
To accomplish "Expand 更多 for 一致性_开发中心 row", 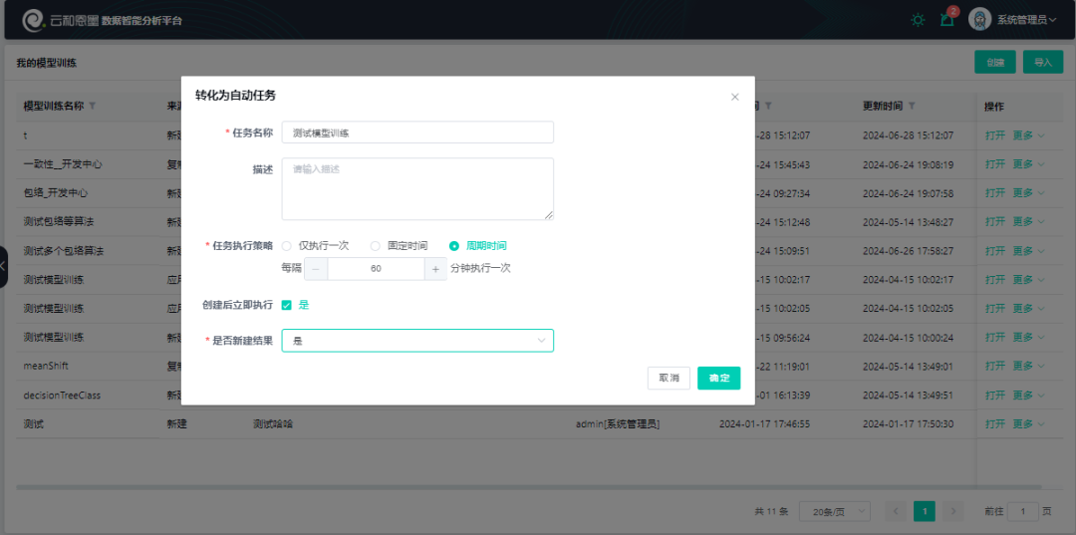I will tap(1028, 164).
